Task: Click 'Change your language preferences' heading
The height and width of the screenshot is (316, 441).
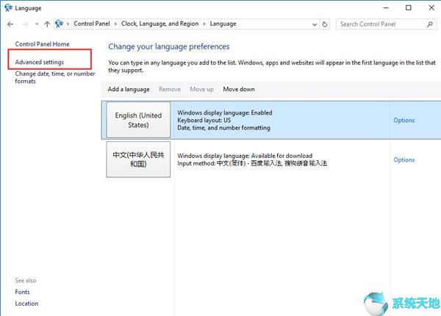Action: 169,47
